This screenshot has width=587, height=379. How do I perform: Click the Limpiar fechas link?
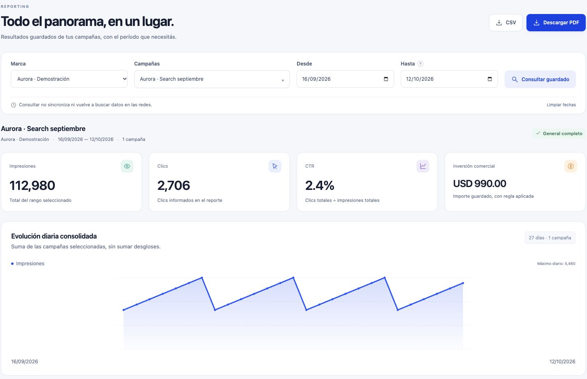[x=561, y=105]
